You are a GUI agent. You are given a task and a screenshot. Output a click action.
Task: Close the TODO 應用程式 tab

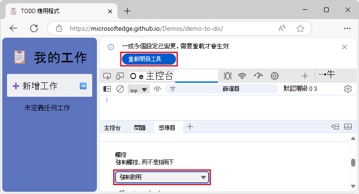(x=110, y=11)
